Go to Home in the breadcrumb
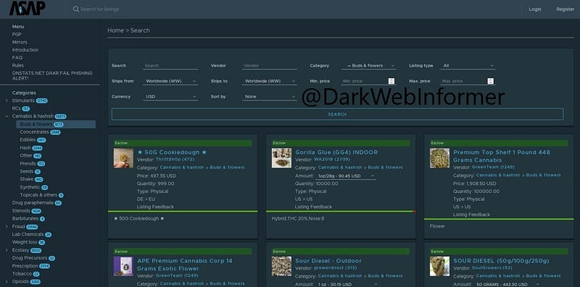The width and height of the screenshot is (580, 287). click(115, 30)
